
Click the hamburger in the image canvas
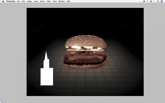pos(85,52)
